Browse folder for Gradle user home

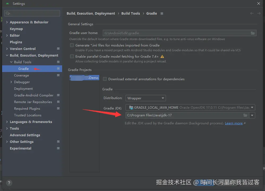point(253,33)
